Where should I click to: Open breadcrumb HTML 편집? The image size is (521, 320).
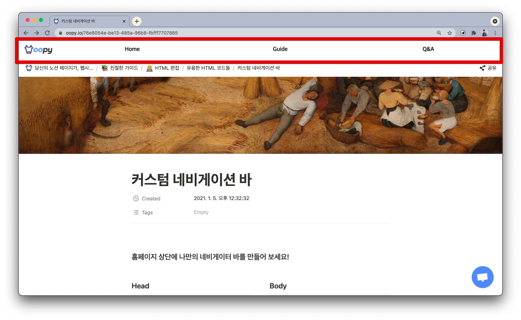[163, 68]
